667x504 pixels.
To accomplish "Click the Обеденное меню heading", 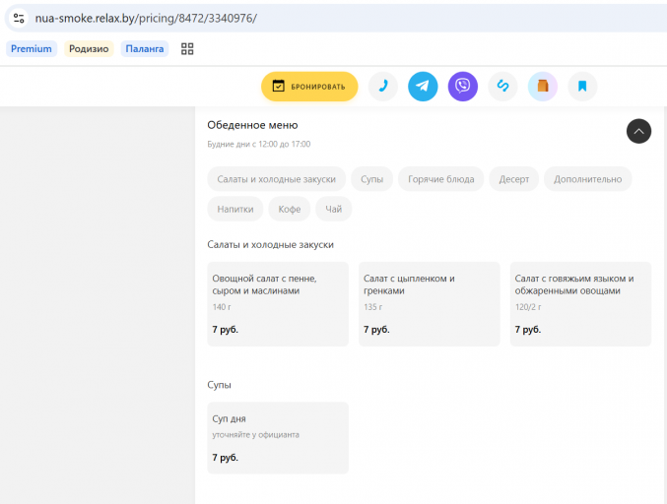I will 252,125.
